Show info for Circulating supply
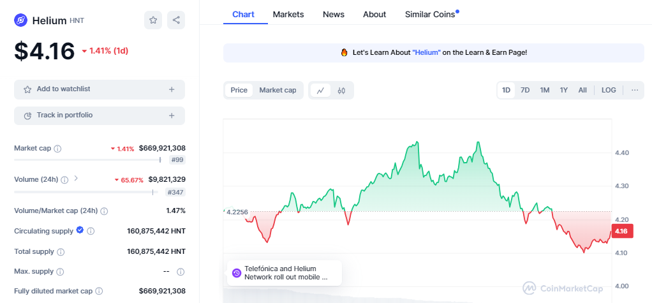The image size is (652, 303). tap(91, 231)
